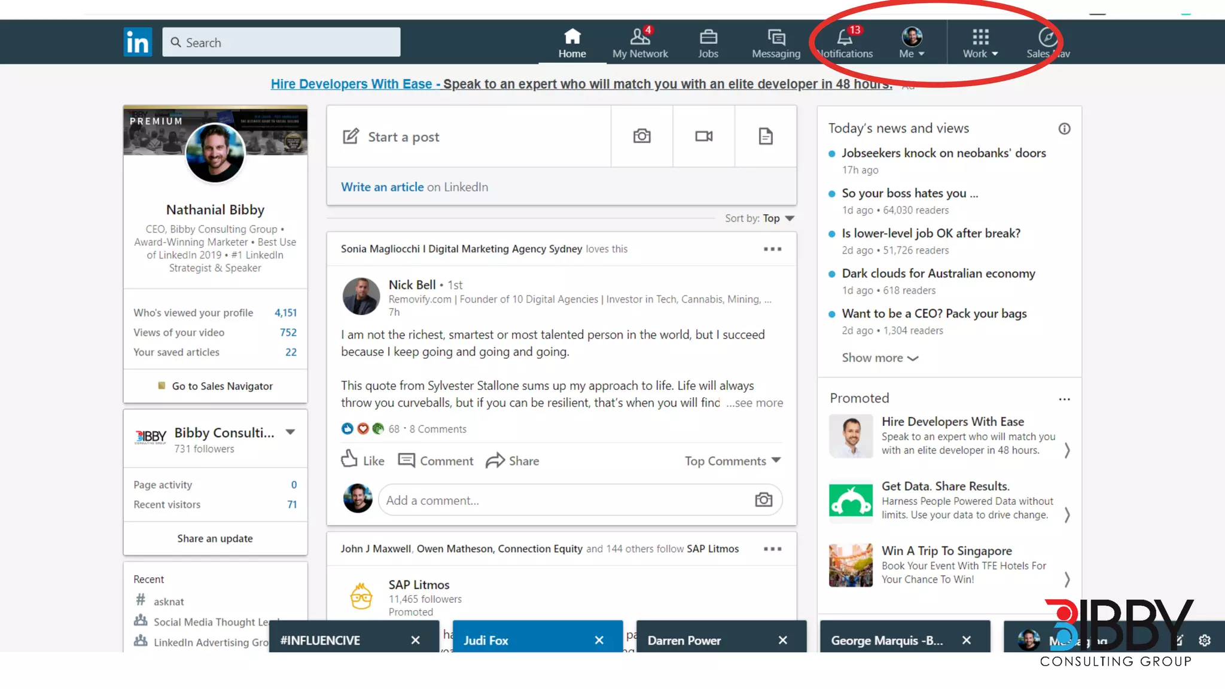
Task: Click the Write an article link
Action: [382, 187]
